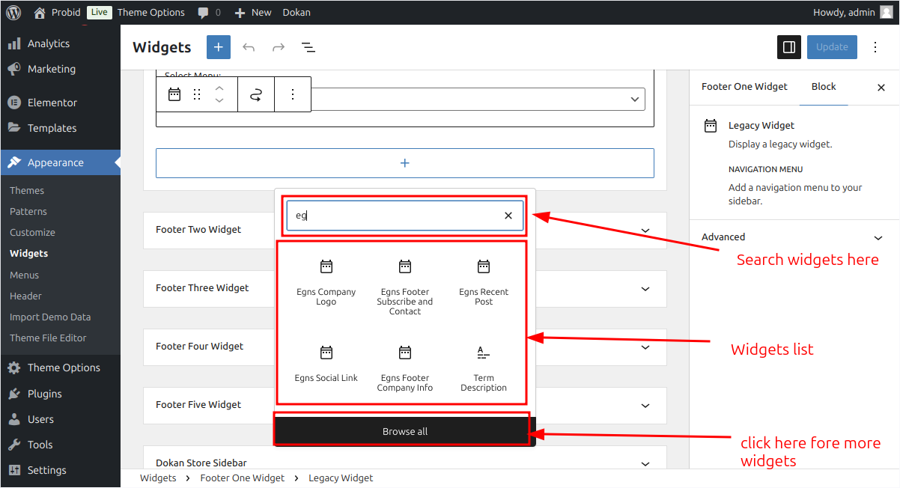The height and width of the screenshot is (488, 900).
Task: Toggle the settings sidebar panel button
Action: coord(789,47)
